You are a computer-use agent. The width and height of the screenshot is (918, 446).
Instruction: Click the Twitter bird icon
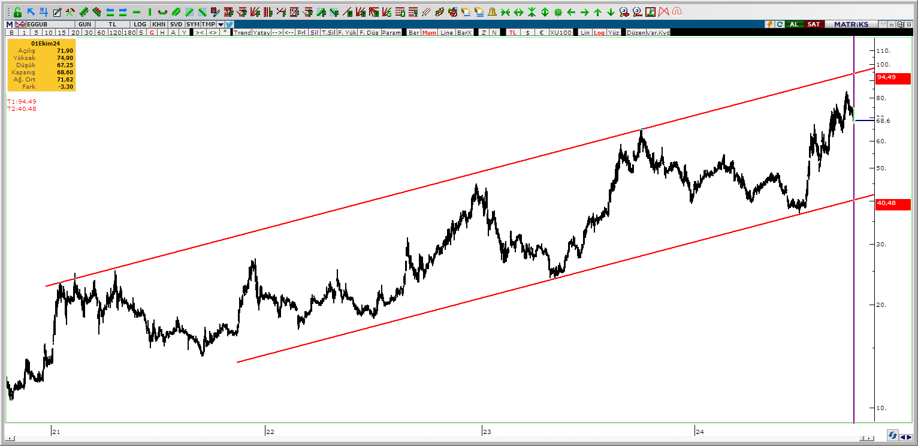[x=230, y=24]
